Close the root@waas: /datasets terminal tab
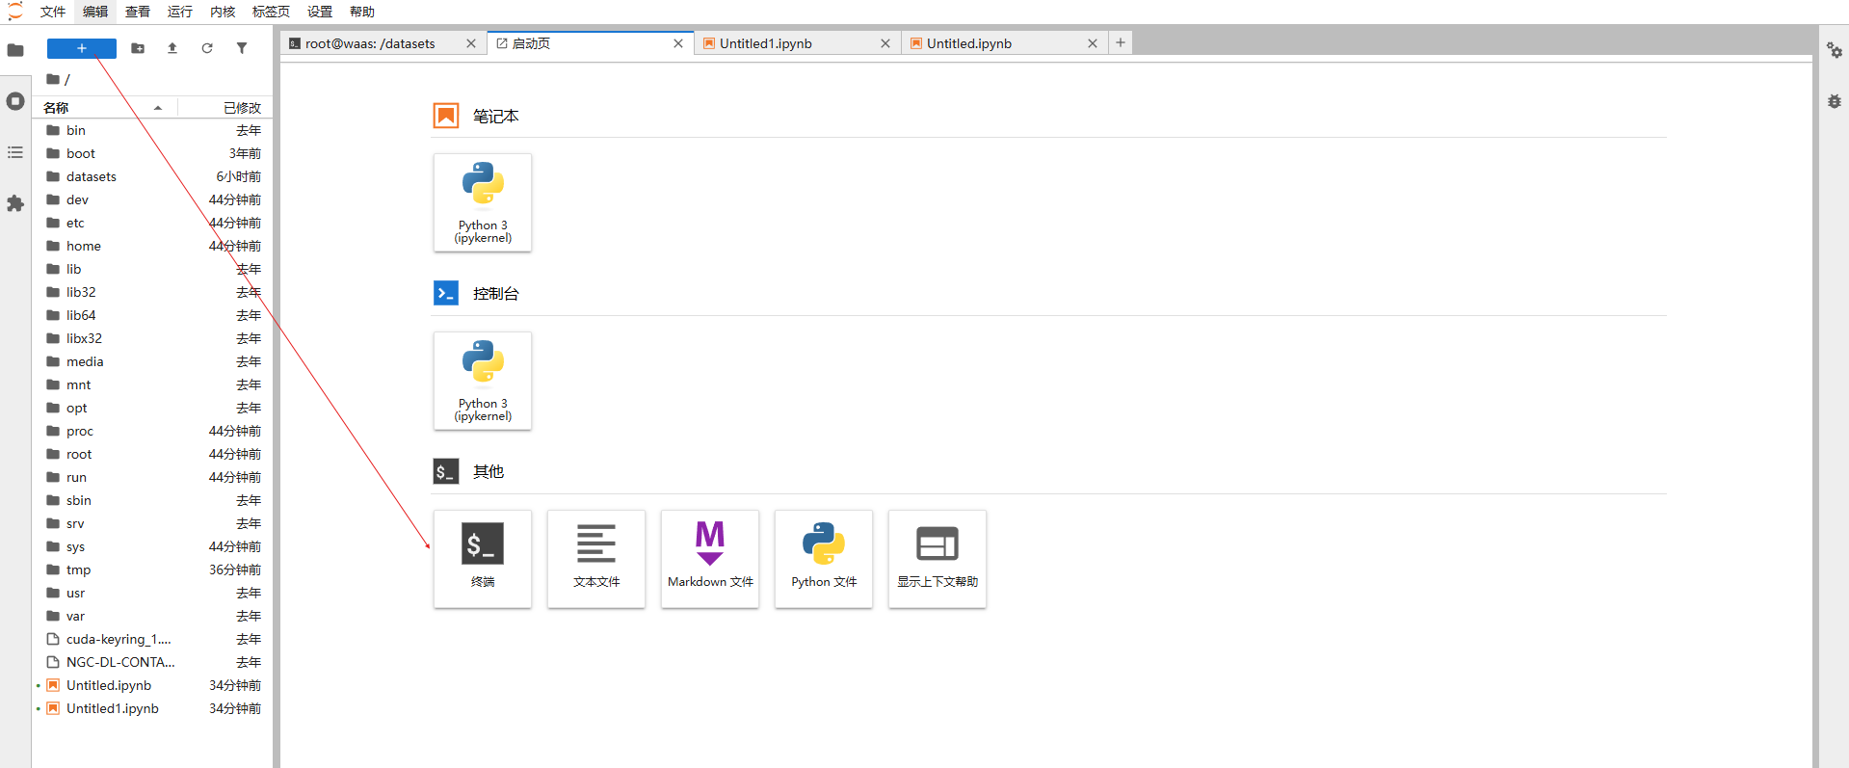The height and width of the screenshot is (768, 1849). 471,43
